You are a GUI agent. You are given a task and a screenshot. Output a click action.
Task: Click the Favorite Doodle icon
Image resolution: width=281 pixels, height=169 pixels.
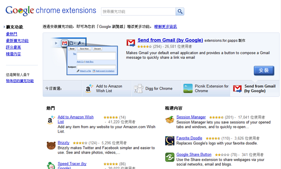coord(170,141)
